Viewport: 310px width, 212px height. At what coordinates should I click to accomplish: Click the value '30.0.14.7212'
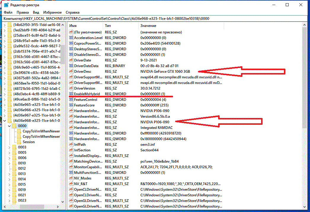click(x=150, y=88)
